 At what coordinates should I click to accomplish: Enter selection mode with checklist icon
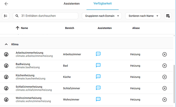click(x=6, y=16)
